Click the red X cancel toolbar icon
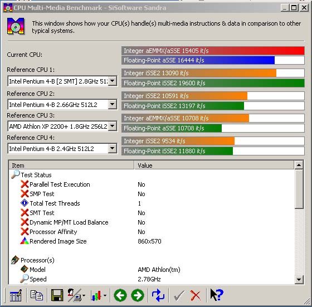Screen dimensions: 312x307 coord(196,295)
